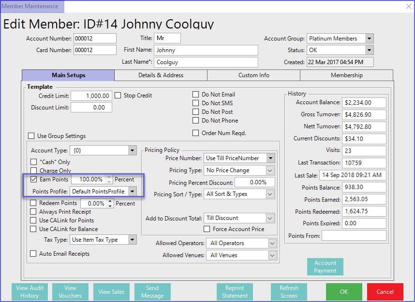Open the Tax Type dropdown list
Screen dimensions: 415x302
coord(132,240)
